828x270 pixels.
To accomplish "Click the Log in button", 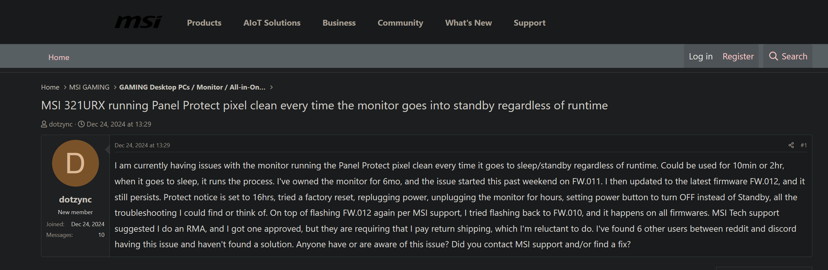I will click(700, 56).
